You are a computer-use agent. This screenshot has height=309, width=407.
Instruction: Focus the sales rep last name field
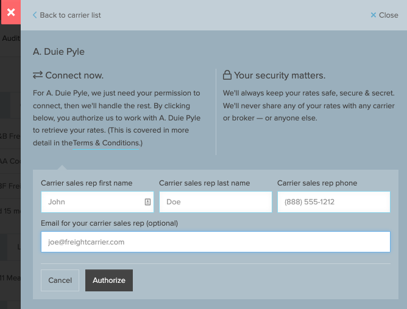coord(216,202)
